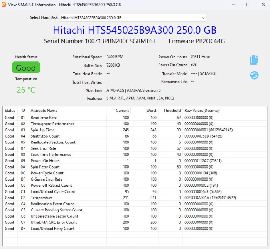Open the Select Hard Disk dropdown
The height and width of the screenshot is (249, 270).
133,18
